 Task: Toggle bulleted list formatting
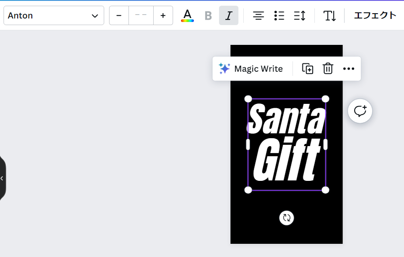click(x=279, y=15)
